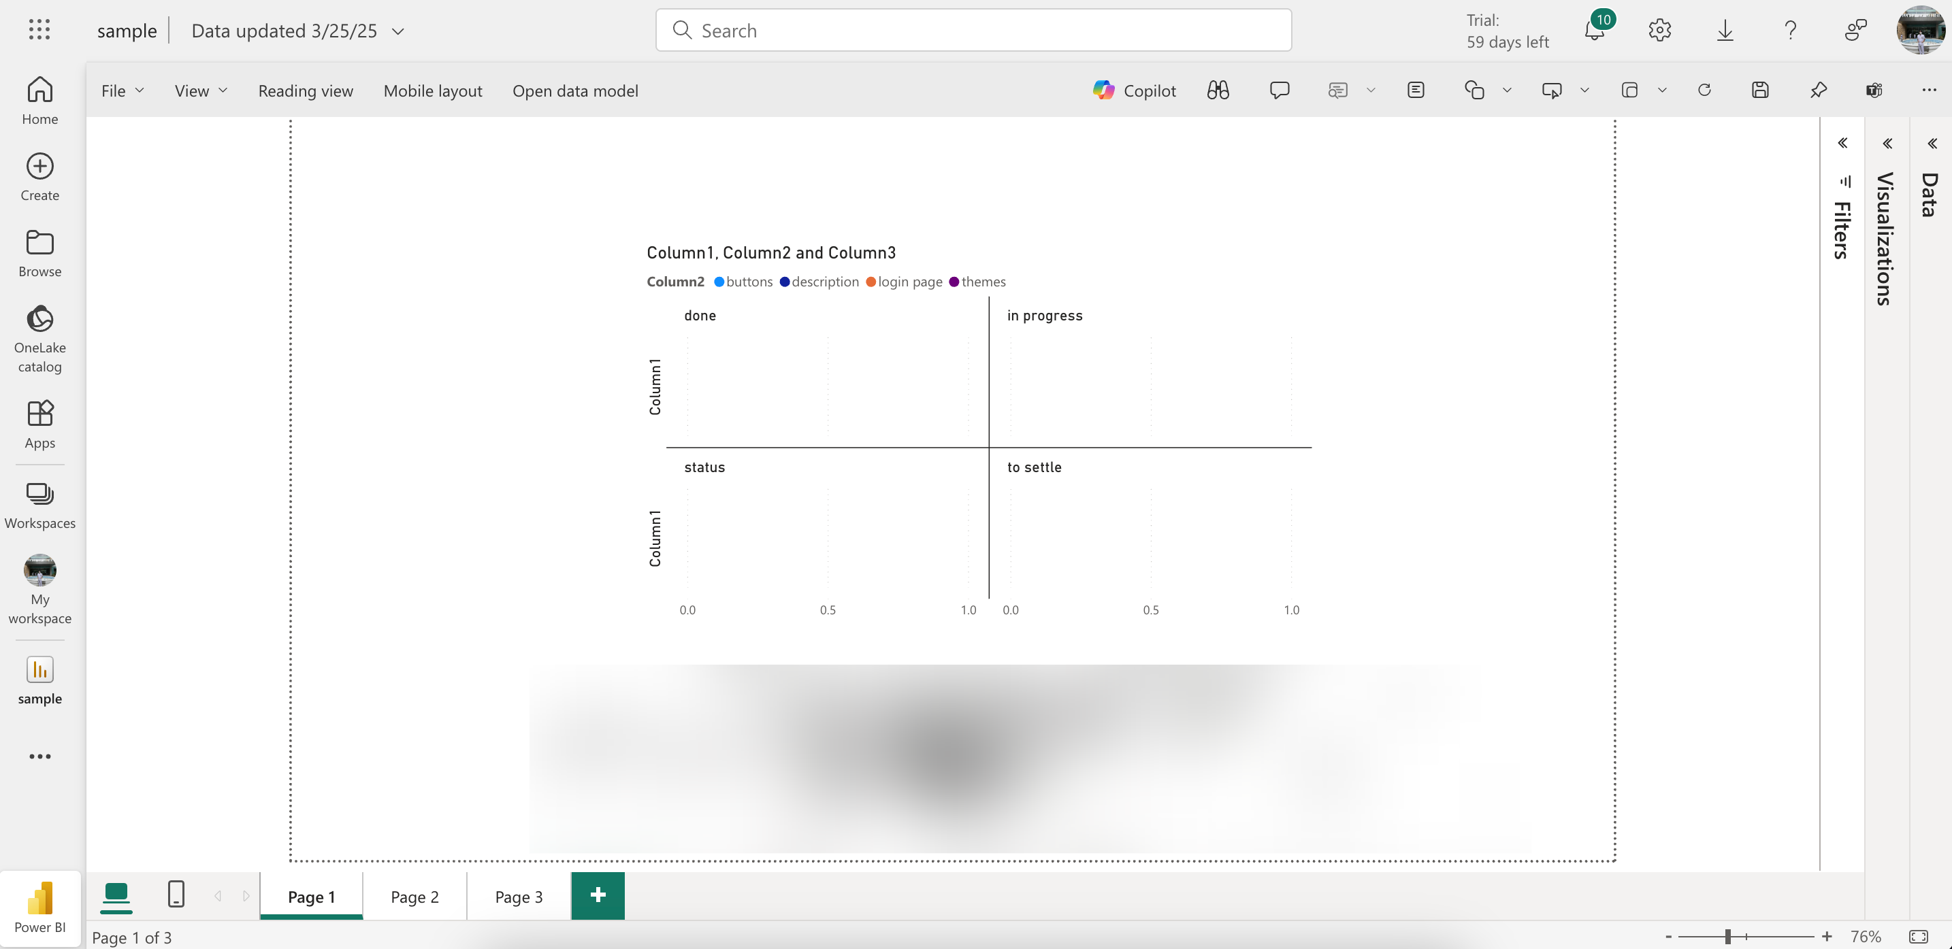Switch to mobile layout icon at bottom

coord(176,894)
